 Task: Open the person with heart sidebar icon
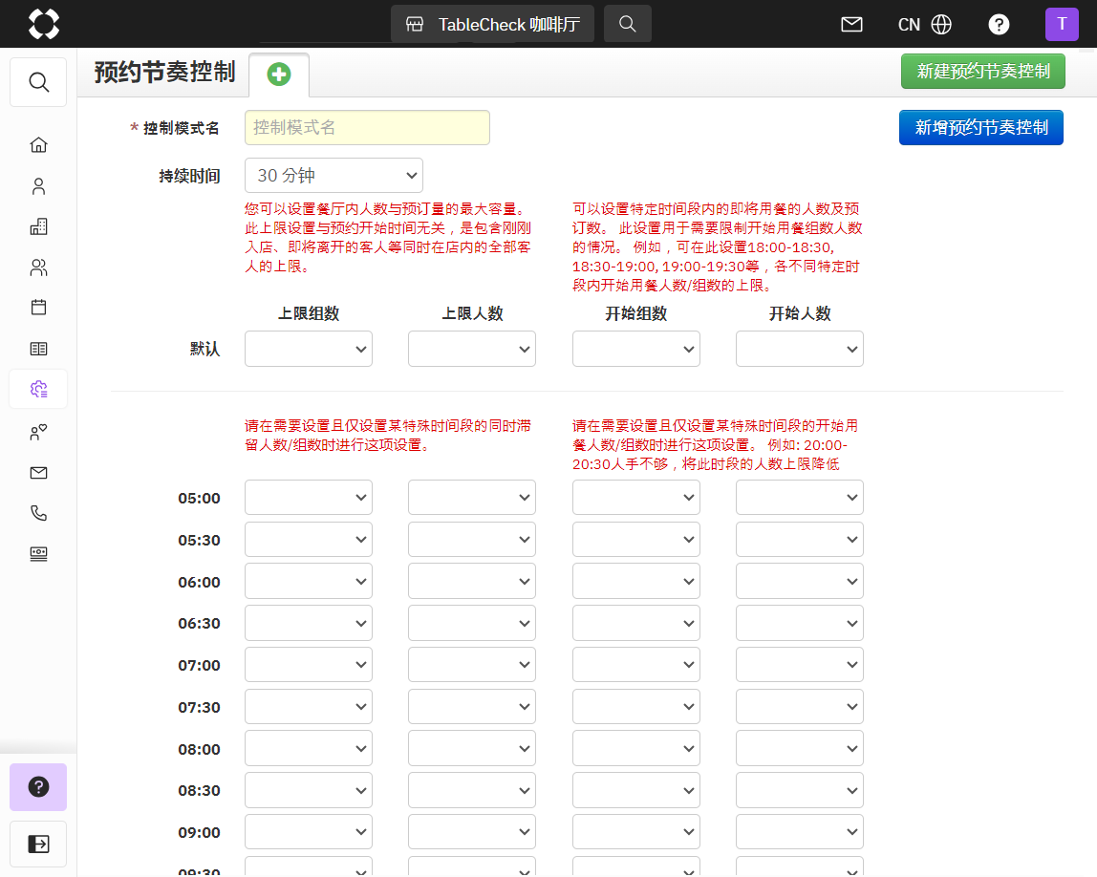[38, 432]
